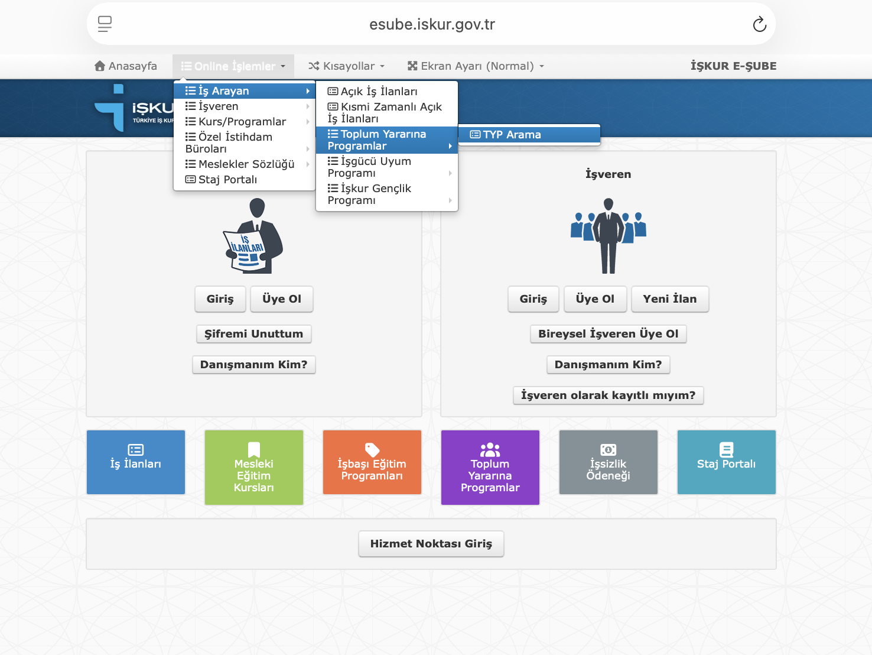Collapse the Online İşlemler dropdown menu
This screenshot has width=872, height=655.
point(233,66)
